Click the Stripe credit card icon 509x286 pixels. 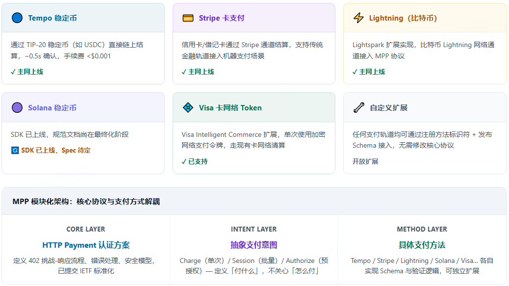(188, 18)
